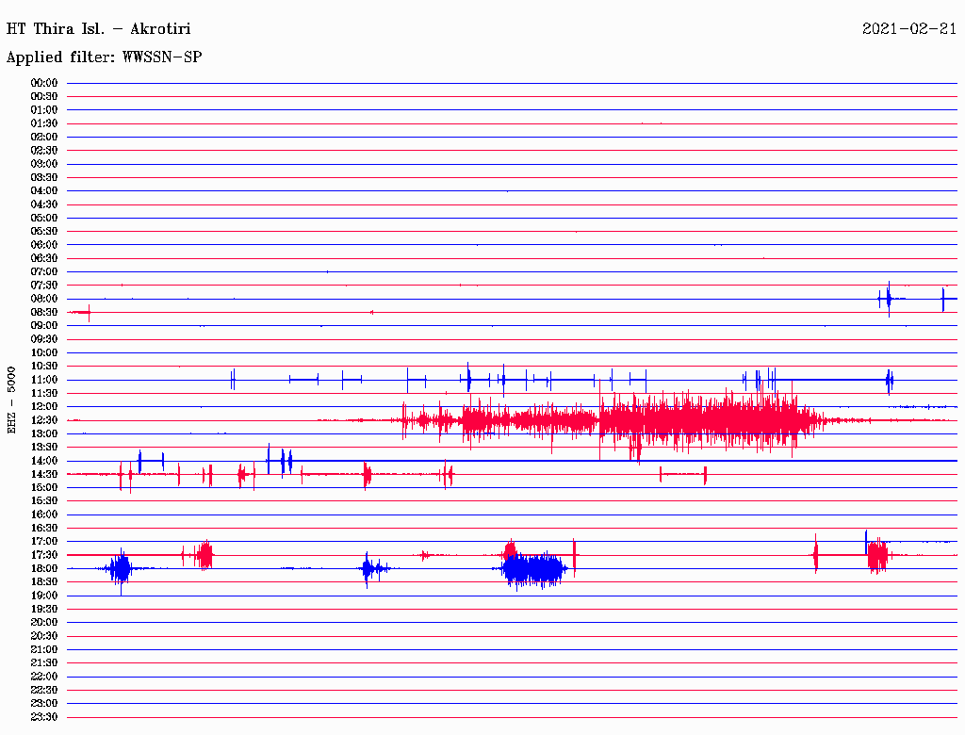Click the 21:00 time label
Image resolution: width=965 pixels, height=735 pixels.
click(x=44, y=649)
